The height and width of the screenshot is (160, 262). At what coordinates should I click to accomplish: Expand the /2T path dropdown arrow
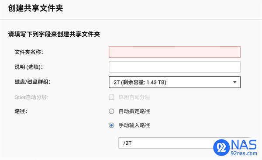(245, 143)
